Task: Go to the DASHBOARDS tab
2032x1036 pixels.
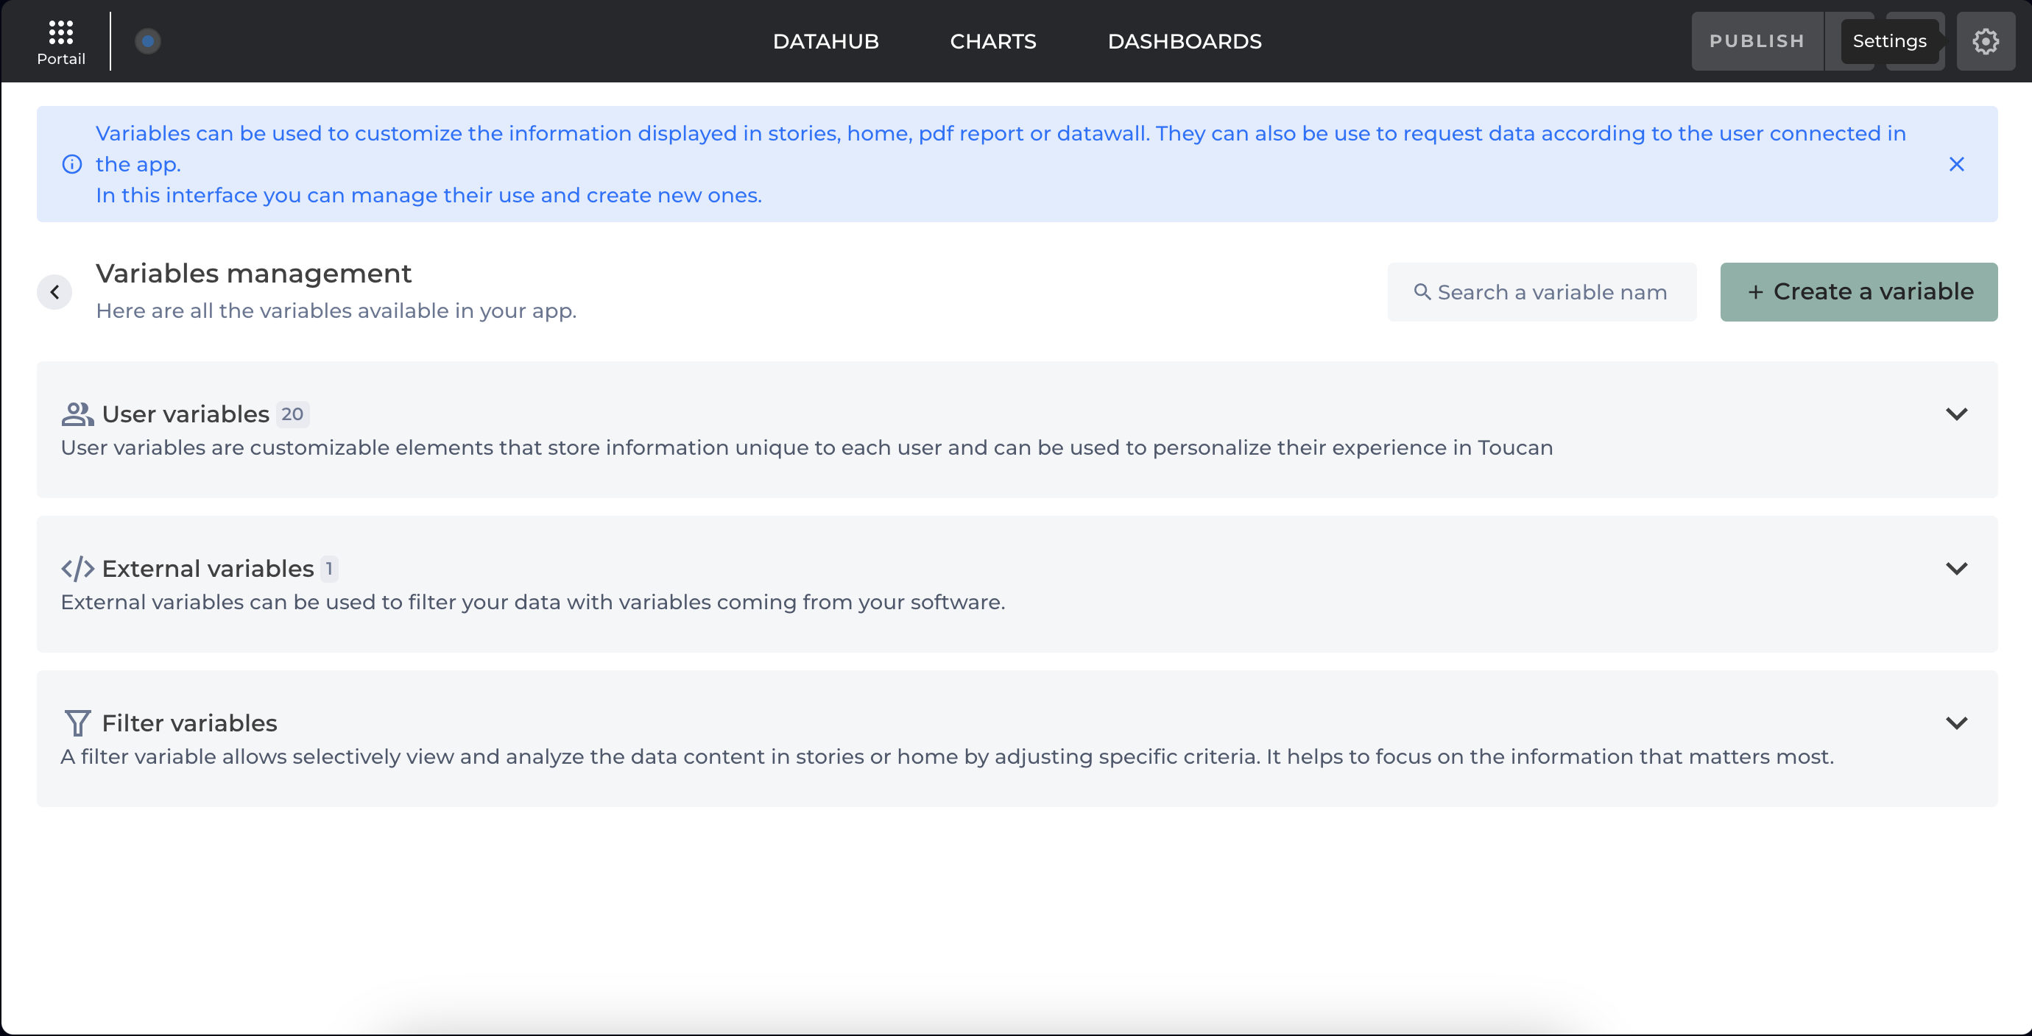Action: 1184,41
